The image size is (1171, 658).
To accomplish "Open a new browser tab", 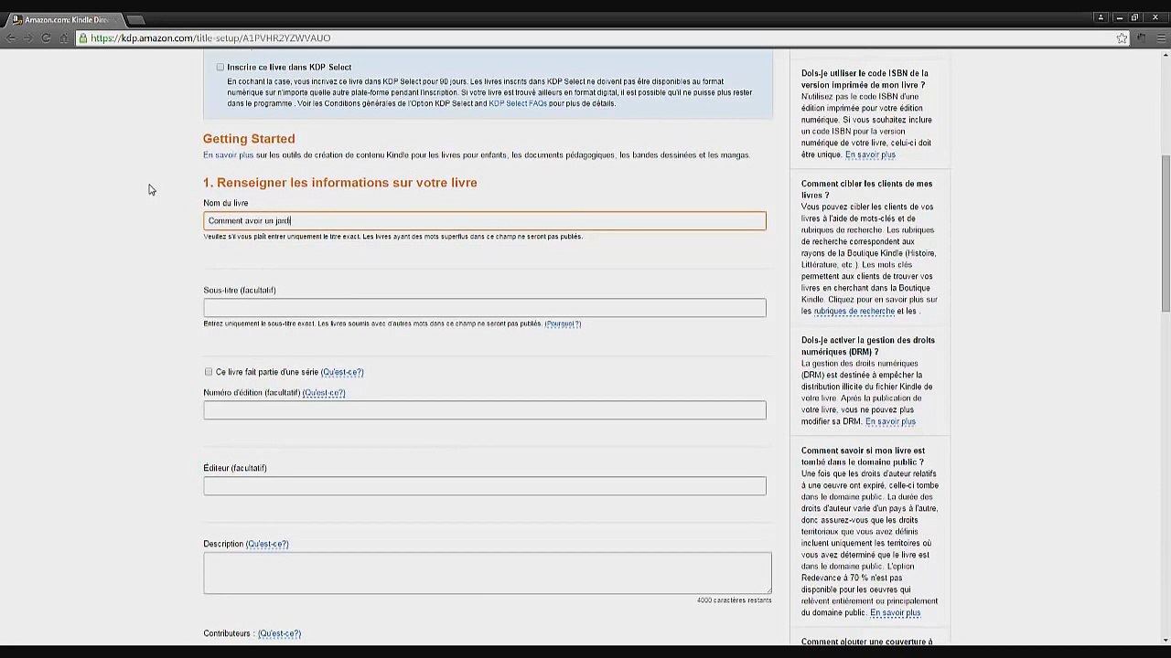I will point(135,19).
